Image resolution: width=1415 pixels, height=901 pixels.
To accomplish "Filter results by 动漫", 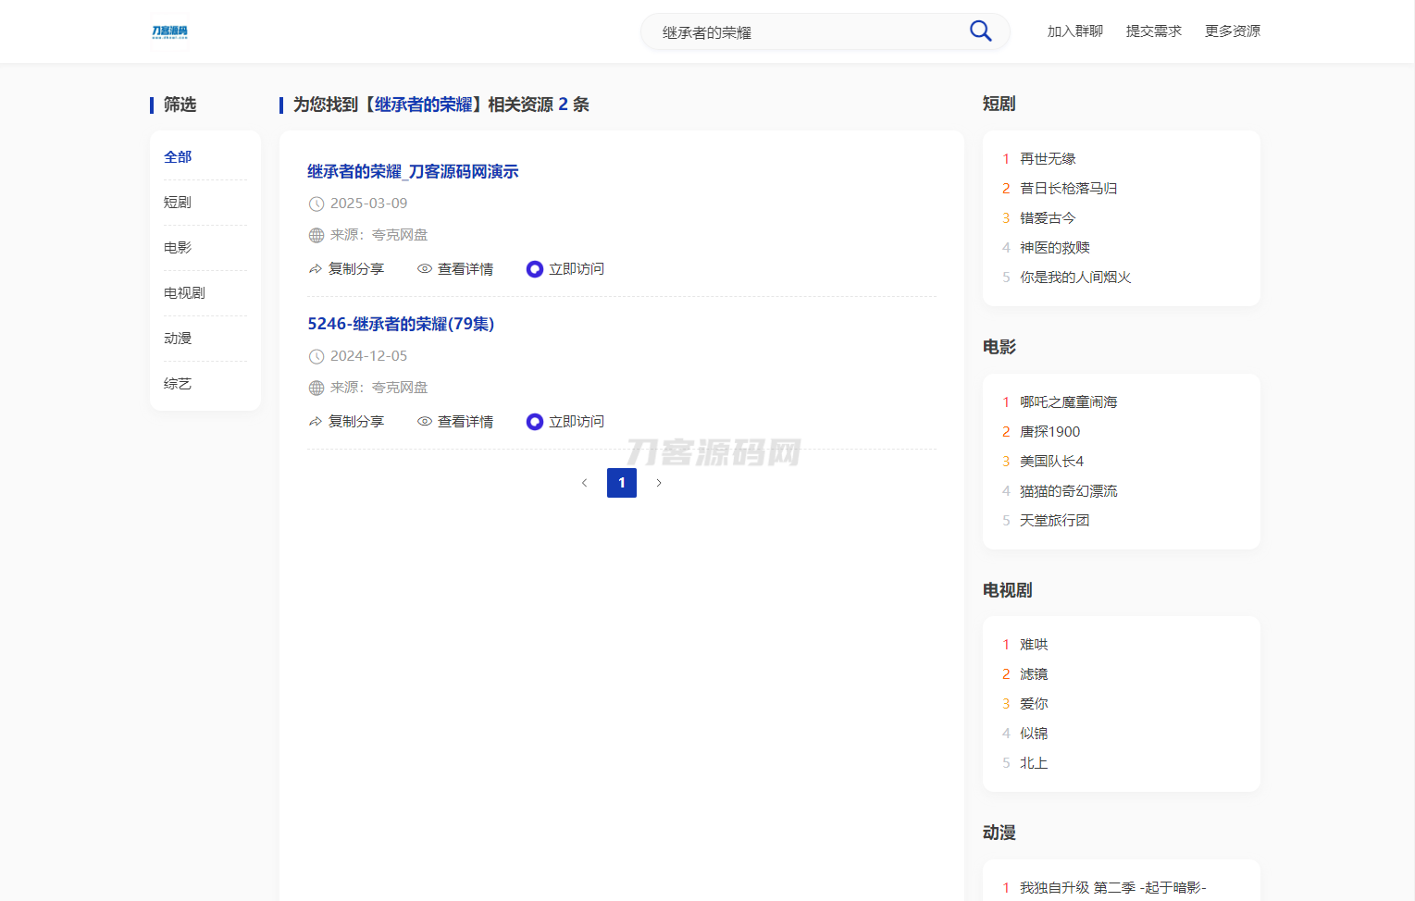I will [178, 339].
